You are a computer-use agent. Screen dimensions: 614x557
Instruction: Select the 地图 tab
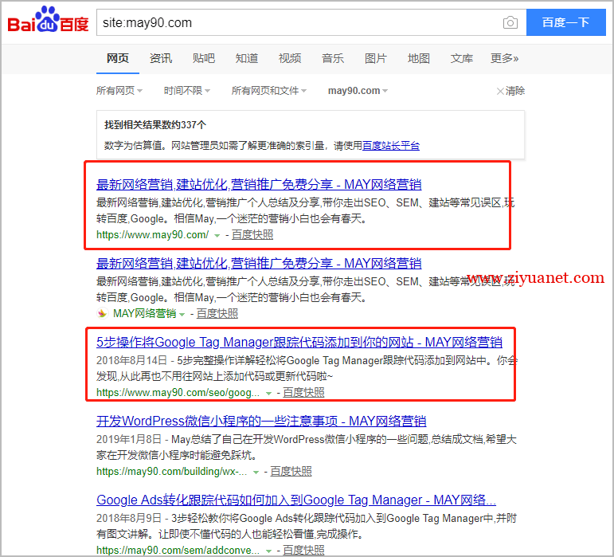tap(419, 59)
